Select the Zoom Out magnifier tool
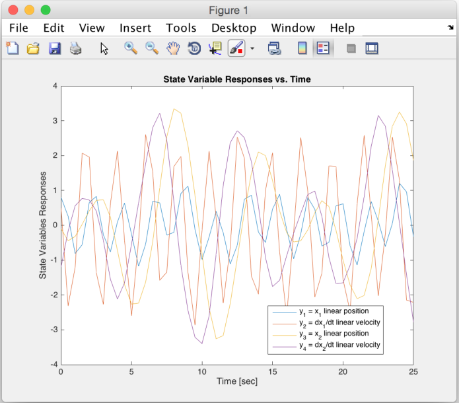The image size is (459, 403). (x=152, y=48)
